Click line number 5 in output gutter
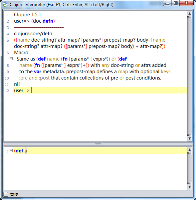 point(8,41)
